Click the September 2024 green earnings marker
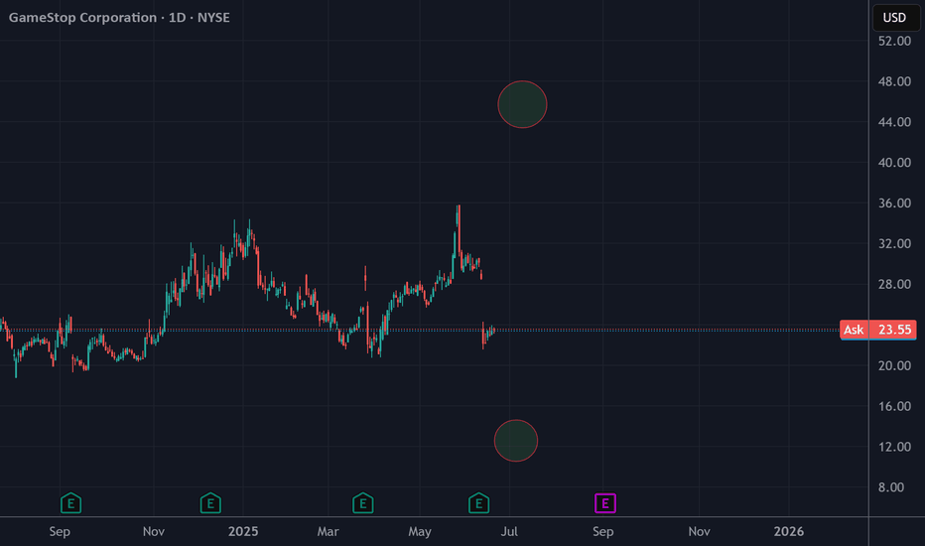This screenshot has height=546, width=925. click(x=70, y=503)
